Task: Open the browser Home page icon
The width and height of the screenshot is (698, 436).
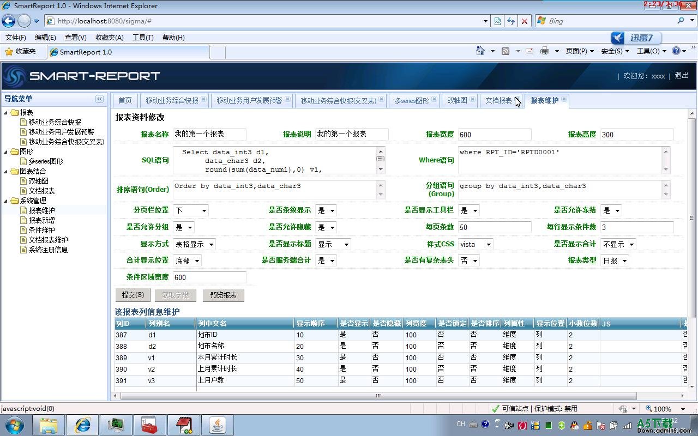Action: (480, 51)
